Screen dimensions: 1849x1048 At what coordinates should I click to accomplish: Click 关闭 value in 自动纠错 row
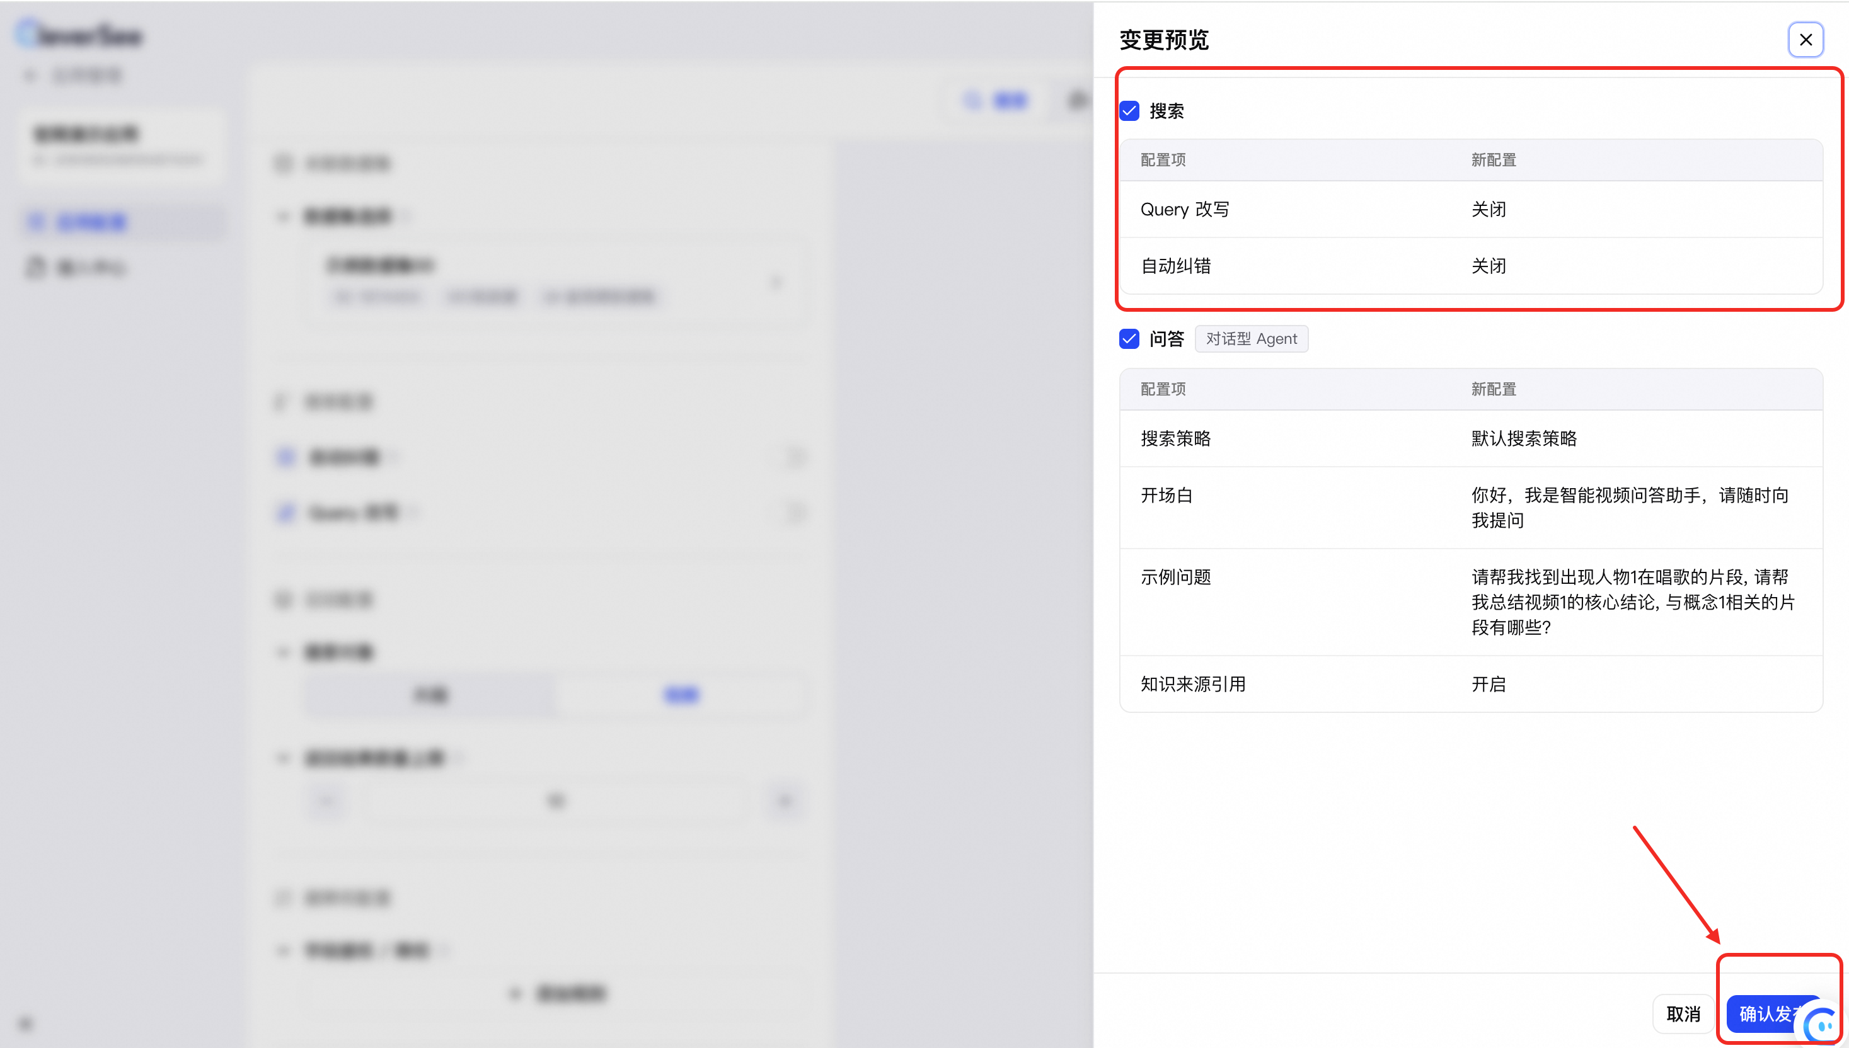click(x=1489, y=266)
